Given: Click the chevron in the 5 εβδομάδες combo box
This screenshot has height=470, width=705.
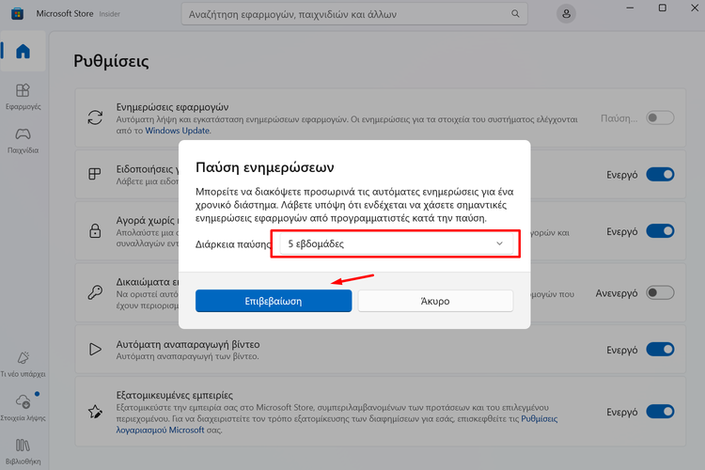Looking at the screenshot, I should (x=499, y=243).
